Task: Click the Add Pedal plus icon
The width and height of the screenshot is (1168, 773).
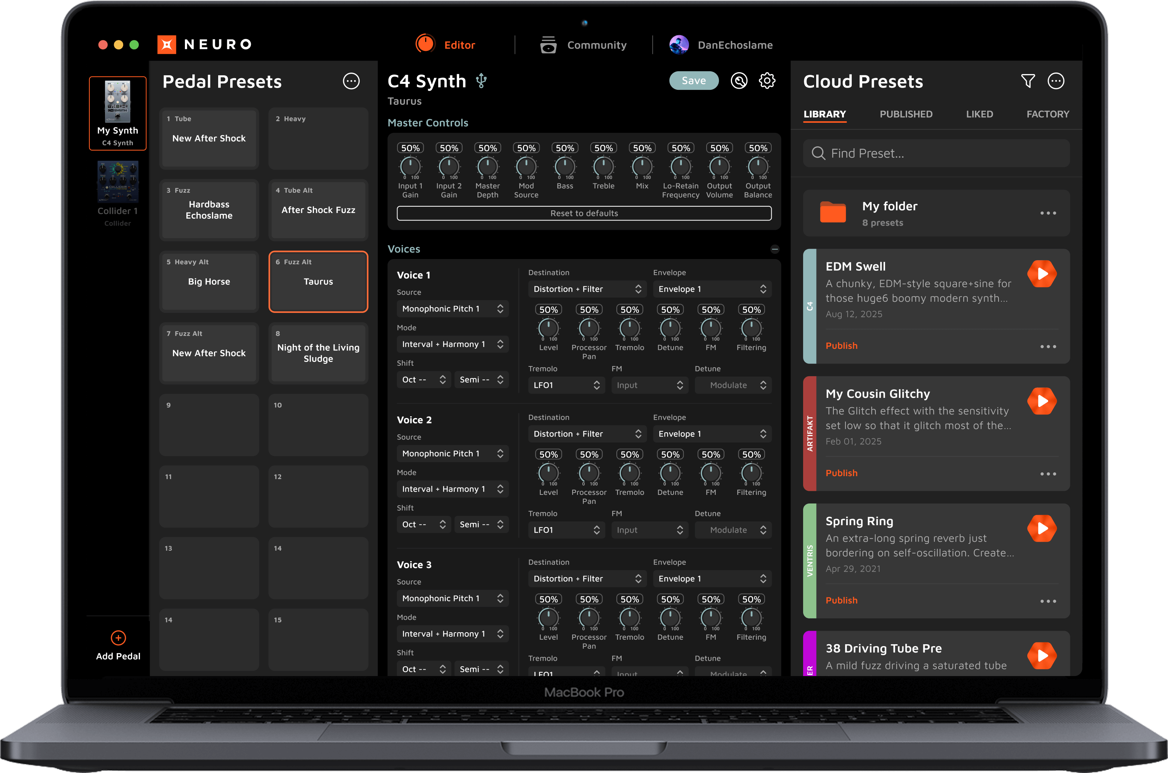Action: point(118,637)
